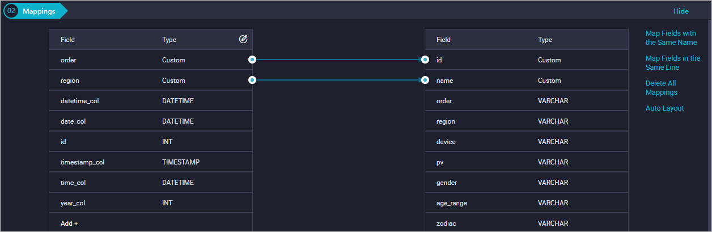Click DATETIME type of datetime_col row
Image resolution: width=712 pixels, height=232 pixels.
tap(177, 101)
